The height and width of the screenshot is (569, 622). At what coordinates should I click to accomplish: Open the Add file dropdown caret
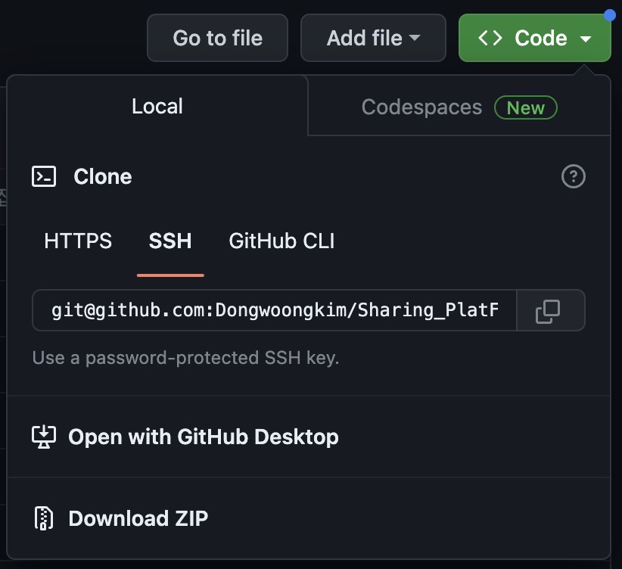415,38
